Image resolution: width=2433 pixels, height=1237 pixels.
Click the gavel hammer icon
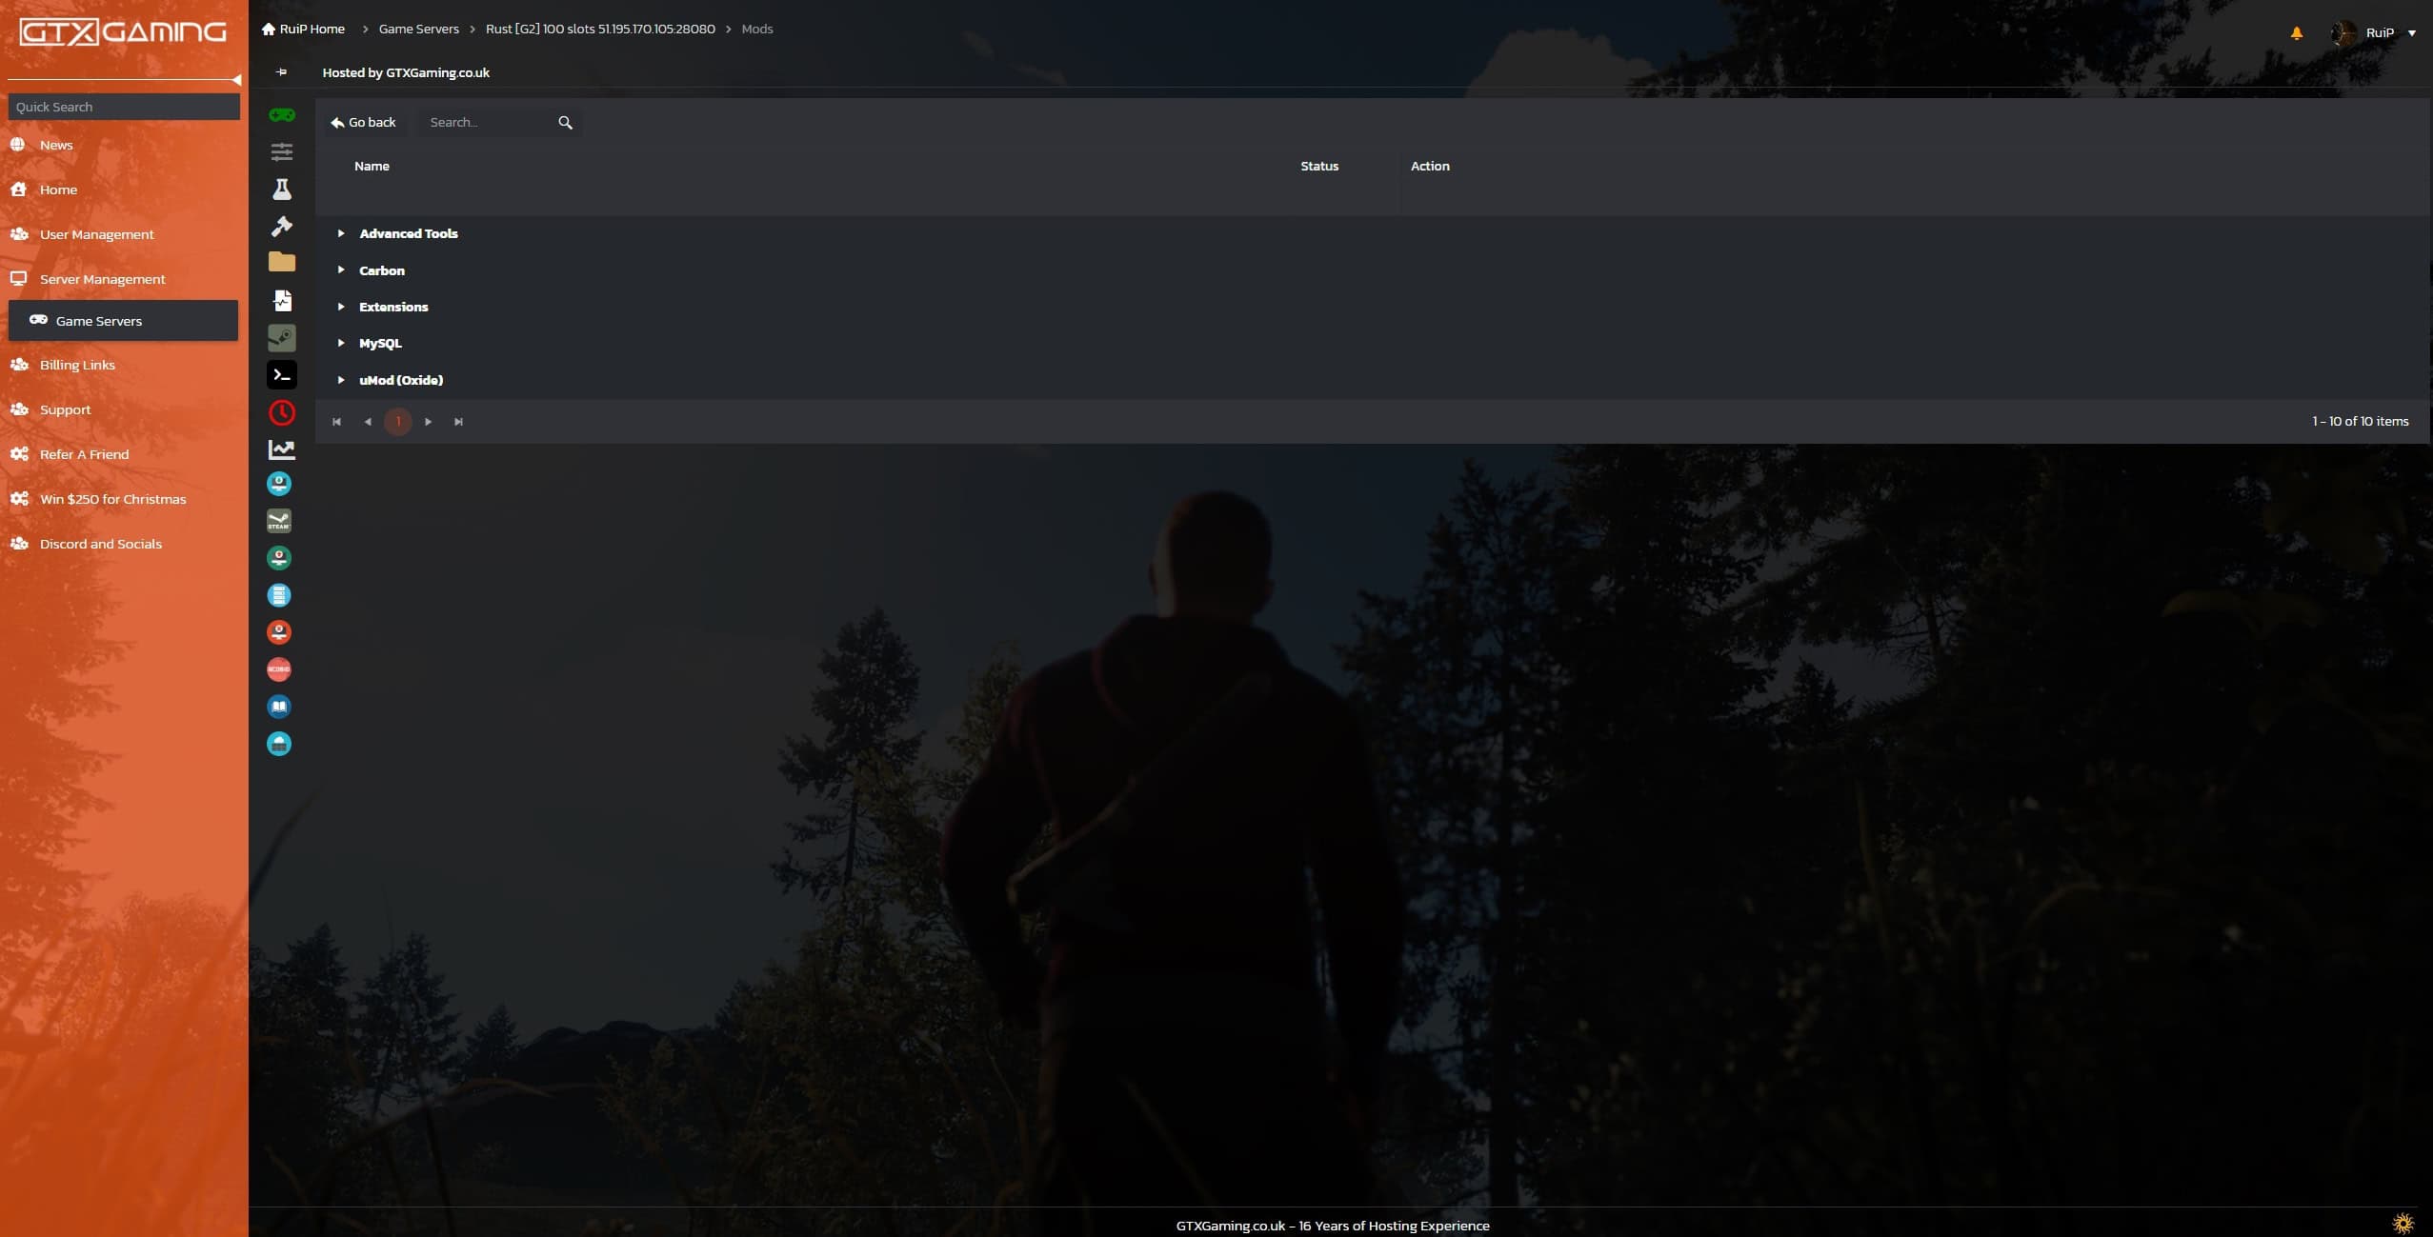pyautogui.click(x=281, y=227)
